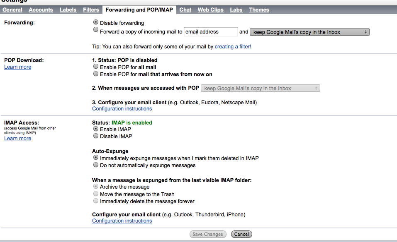The width and height of the screenshot is (397, 242).
Task: Open POP Download Learn more link
Action: pyautogui.click(x=18, y=67)
